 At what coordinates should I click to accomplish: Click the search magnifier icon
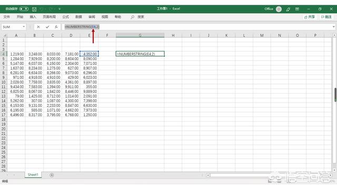132,17
